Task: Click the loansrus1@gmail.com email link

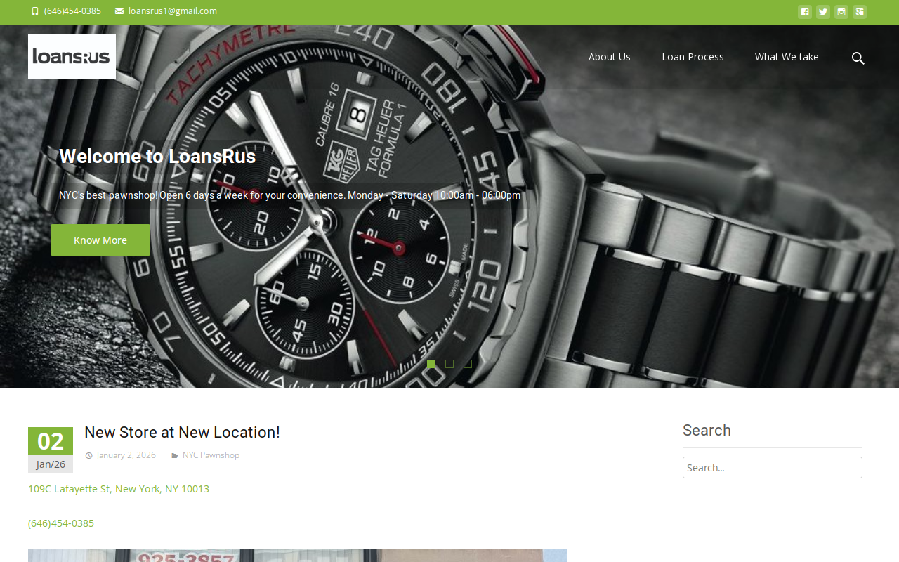Action: pyautogui.click(x=173, y=11)
